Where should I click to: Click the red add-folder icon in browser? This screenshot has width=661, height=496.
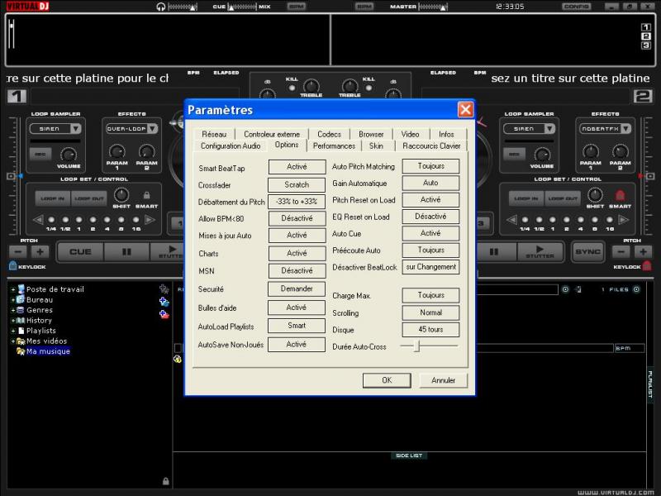(x=164, y=314)
